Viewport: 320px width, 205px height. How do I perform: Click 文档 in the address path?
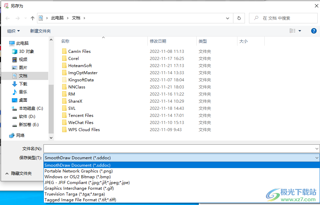point(76,18)
